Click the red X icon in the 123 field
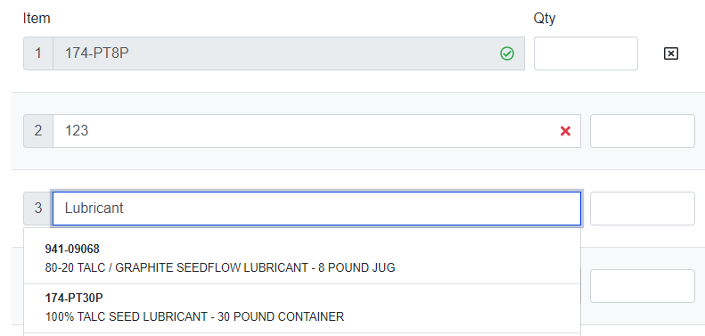This screenshot has width=705, height=336. coord(565,131)
